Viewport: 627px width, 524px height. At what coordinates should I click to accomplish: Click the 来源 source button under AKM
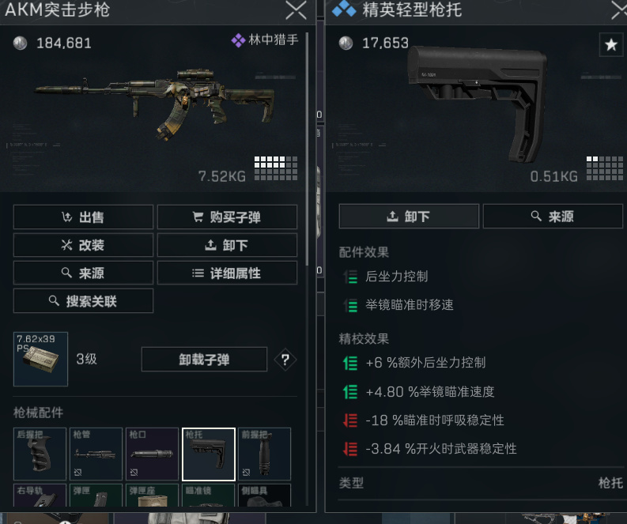pyautogui.click(x=83, y=273)
